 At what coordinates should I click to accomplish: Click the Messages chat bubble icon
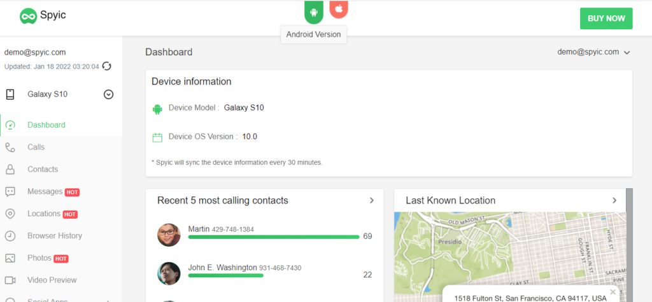(10, 192)
